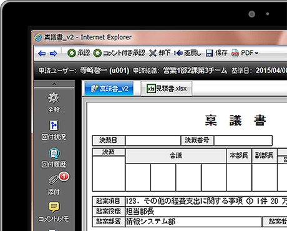Click the 基準日 date 2015/04/08
The image size is (287, 231).
click(x=271, y=71)
